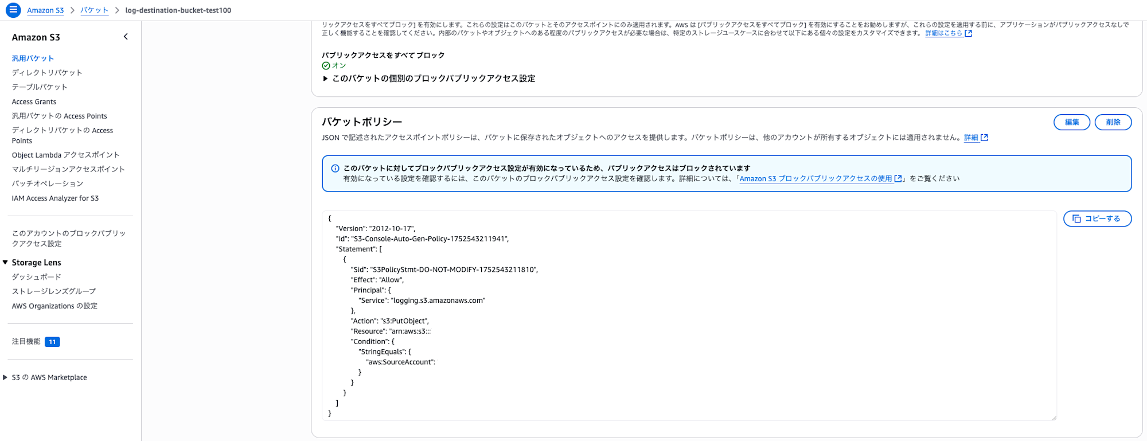The image size is (1147, 441).
Task: Open Object Lambda アクセスポイント
Action: tap(66, 155)
